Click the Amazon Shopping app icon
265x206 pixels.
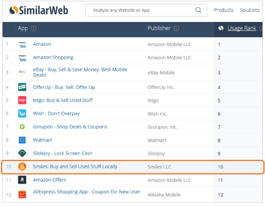pos(22,58)
